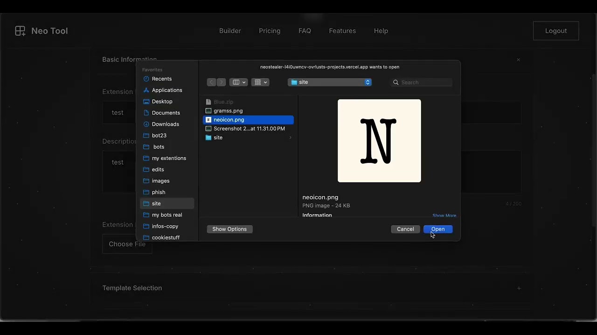Click Show Options button
The height and width of the screenshot is (335, 597).
pyautogui.click(x=229, y=229)
